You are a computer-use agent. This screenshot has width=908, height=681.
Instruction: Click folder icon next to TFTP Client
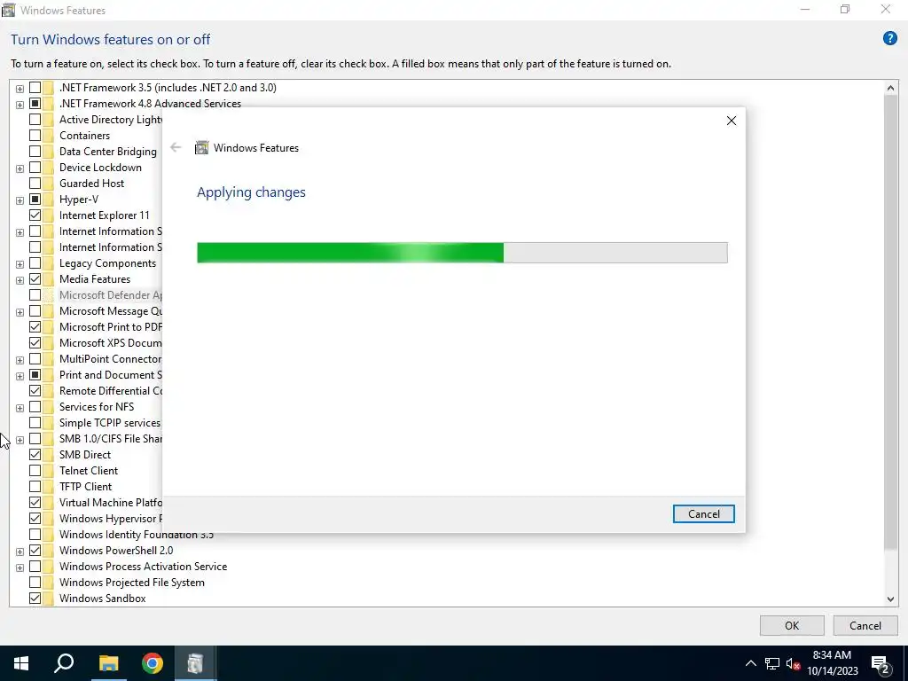tap(48, 487)
